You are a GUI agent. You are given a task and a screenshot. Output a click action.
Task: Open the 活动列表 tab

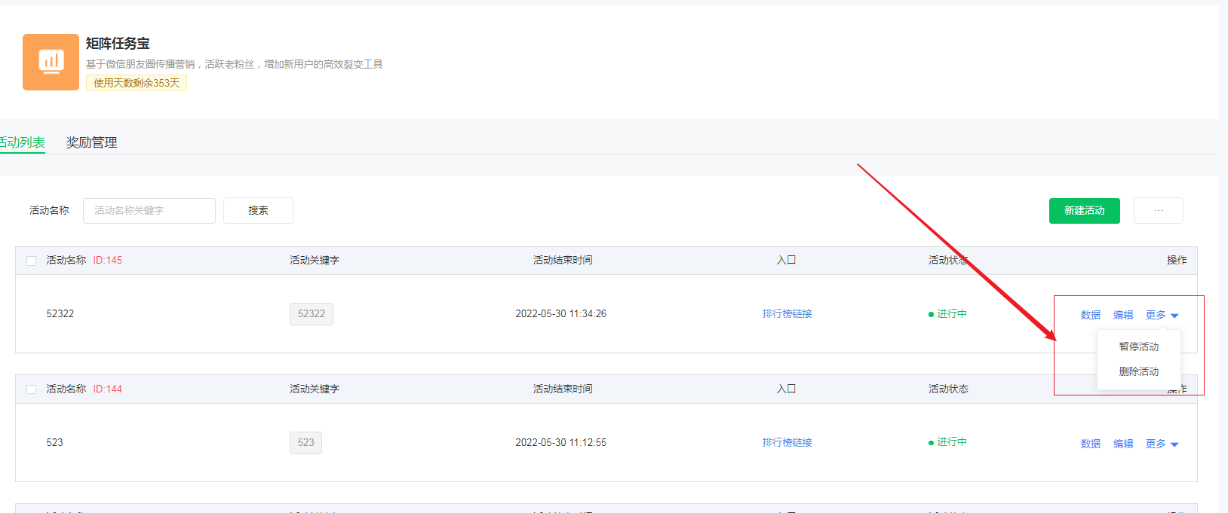[23, 142]
